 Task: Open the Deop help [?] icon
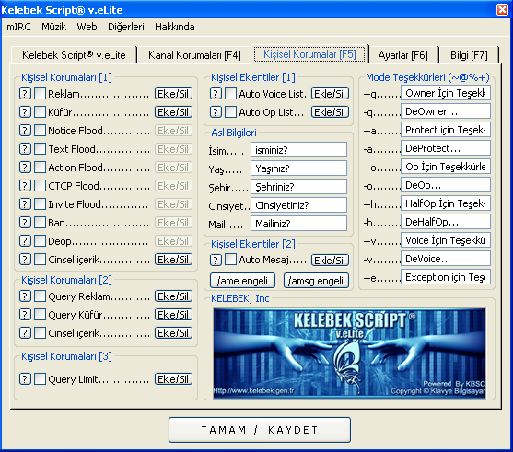pos(25,241)
